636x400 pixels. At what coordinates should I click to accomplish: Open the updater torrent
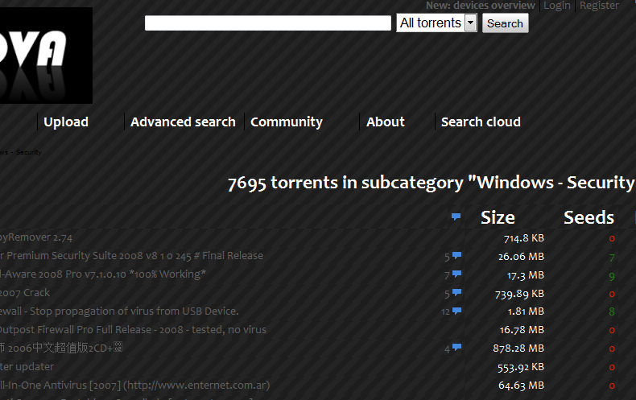click(x=27, y=367)
